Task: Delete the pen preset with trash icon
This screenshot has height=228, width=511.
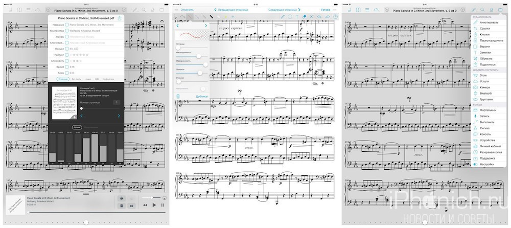Action: [x=178, y=96]
